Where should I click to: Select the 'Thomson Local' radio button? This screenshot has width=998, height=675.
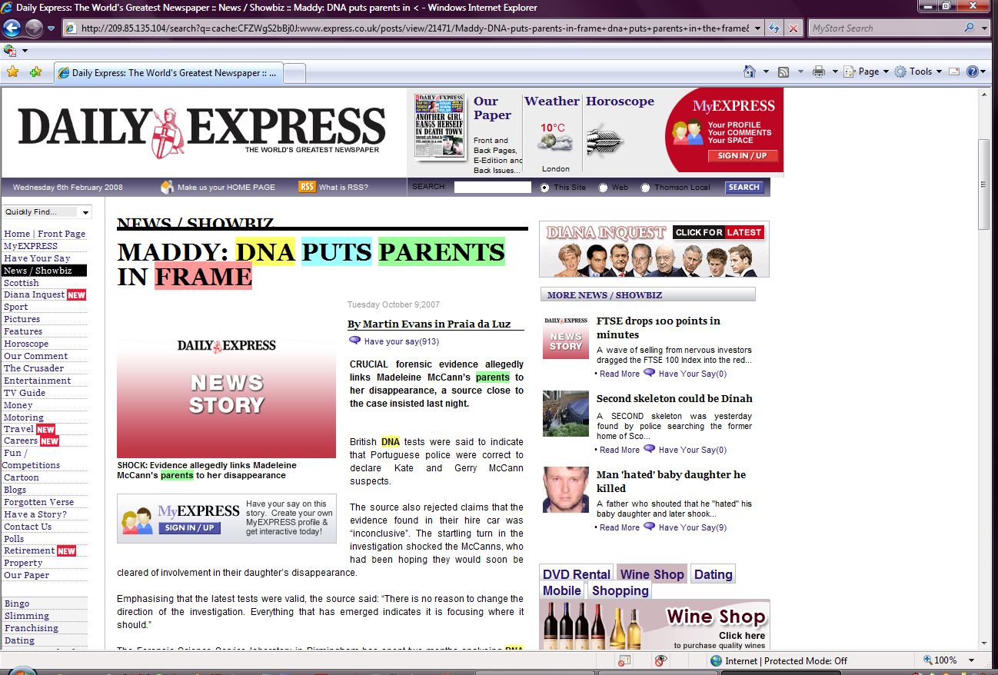point(645,188)
